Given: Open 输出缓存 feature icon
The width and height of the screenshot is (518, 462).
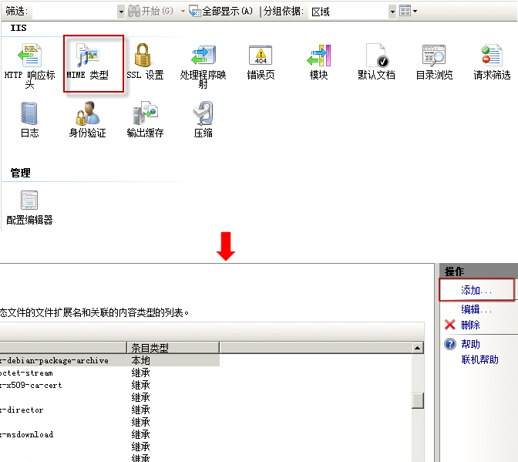Looking at the screenshot, I should [x=145, y=116].
